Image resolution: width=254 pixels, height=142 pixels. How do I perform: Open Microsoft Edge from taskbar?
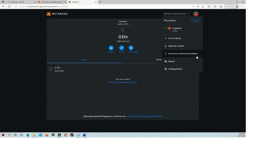point(28,135)
